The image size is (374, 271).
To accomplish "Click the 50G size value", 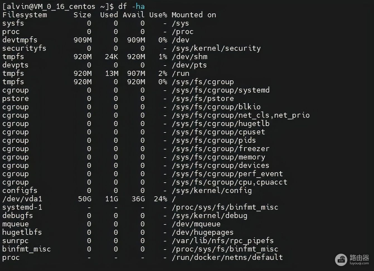I will click(x=85, y=199).
